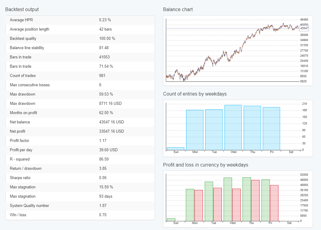Image resolution: width=321 pixels, height=230 pixels.
Task: Click the Balance chart heading
Action: pyautogui.click(x=178, y=9)
